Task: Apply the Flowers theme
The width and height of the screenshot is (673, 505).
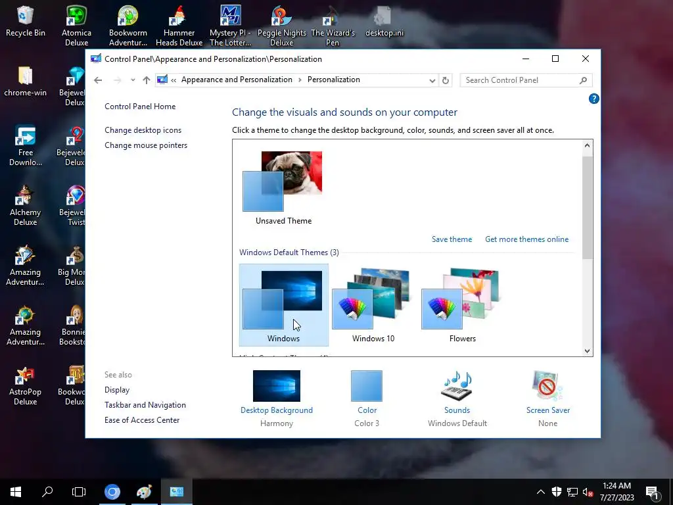Action: (x=462, y=305)
